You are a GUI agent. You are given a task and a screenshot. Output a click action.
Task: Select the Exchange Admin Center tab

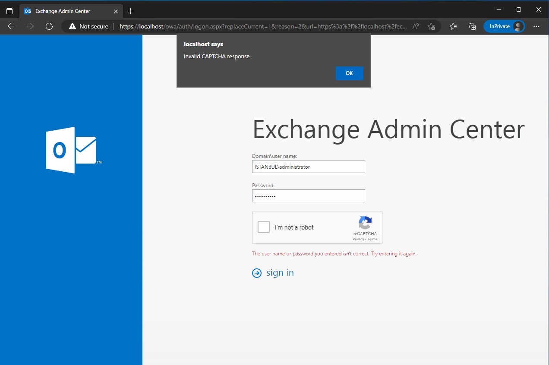coord(71,11)
